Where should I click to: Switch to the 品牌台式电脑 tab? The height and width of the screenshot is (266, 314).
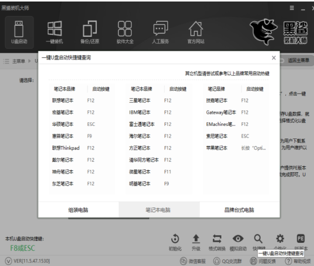point(240,210)
